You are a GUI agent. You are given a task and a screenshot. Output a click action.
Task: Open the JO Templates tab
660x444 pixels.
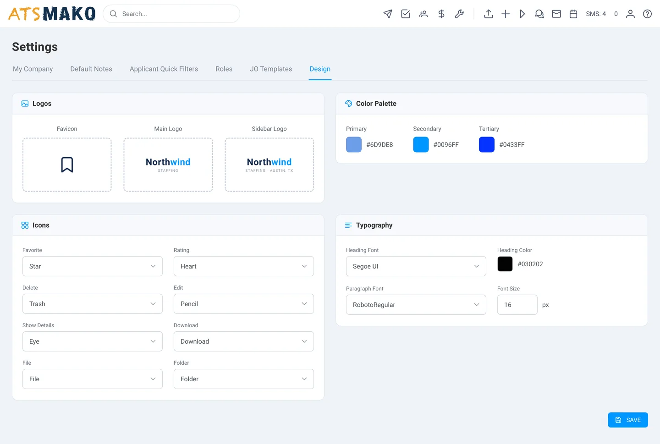(271, 69)
